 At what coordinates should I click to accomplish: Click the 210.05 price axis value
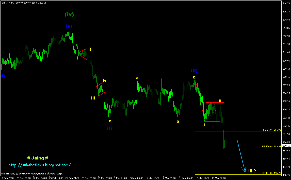[286, 61]
